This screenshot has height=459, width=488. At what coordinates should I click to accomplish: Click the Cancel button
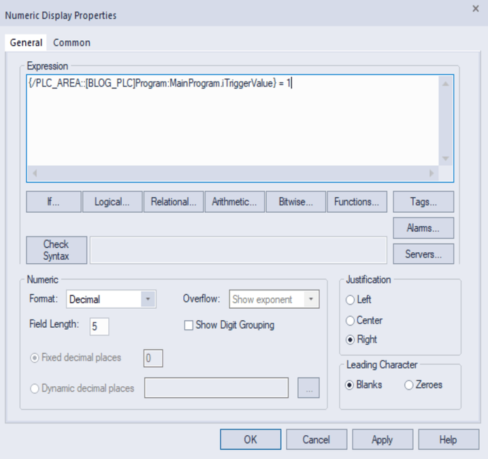point(316,439)
